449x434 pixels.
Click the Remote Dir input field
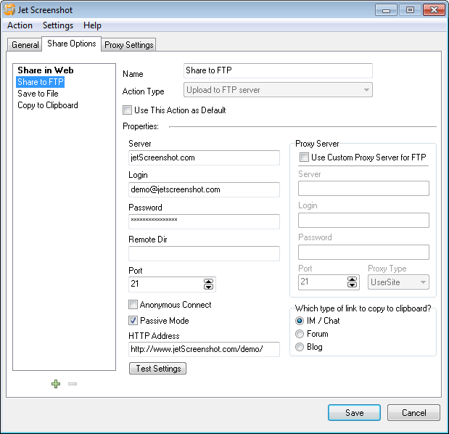coord(204,253)
